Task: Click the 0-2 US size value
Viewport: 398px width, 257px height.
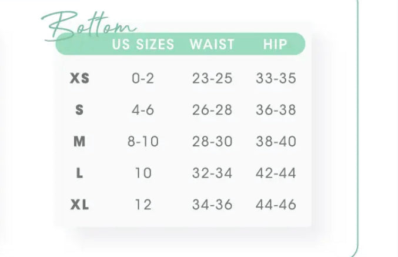Action: 143,78
